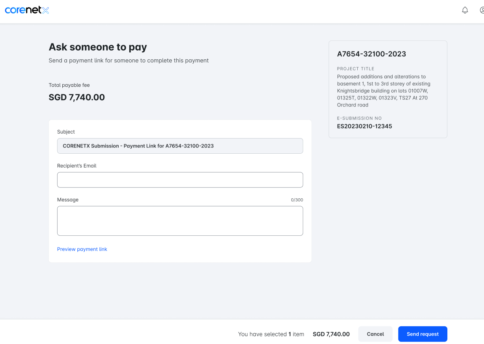
Task: Click the Recipient's Email input field
Action: pos(180,180)
